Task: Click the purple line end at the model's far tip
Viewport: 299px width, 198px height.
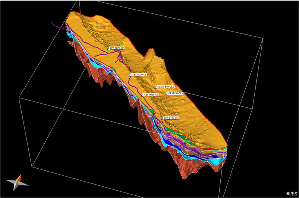Action: click(53, 22)
